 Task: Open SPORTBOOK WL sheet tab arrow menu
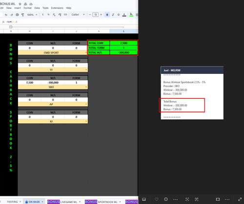(x=120, y=202)
